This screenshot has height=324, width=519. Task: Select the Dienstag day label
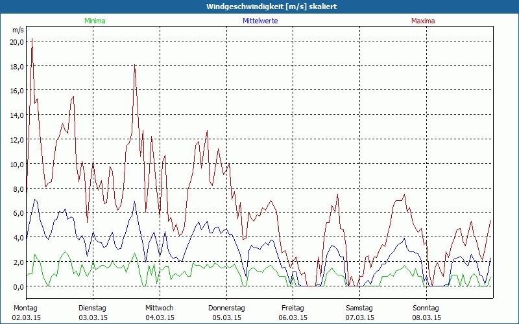[92, 308]
